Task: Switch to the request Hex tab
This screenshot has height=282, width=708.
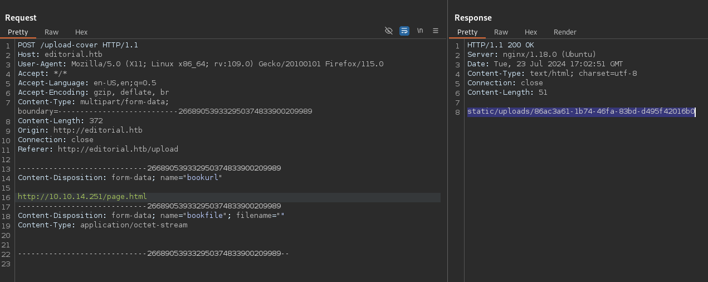Action: click(x=81, y=32)
